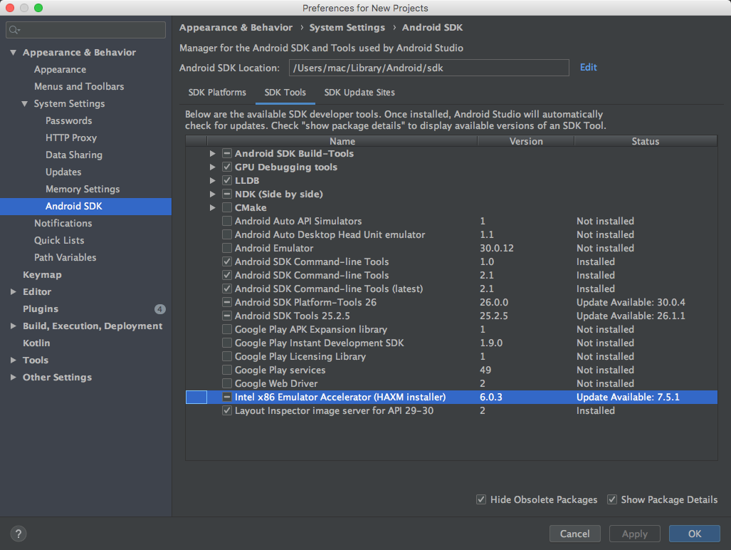Open Data Sharing settings
This screenshot has width=731, height=550.
click(73, 155)
